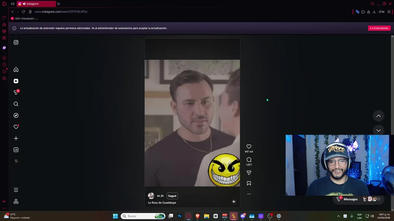The height and width of the screenshot is (221, 394).
Task: Click the Instagram logo at sidebar top
Action: pyautogui.click(x=16, y=42)
